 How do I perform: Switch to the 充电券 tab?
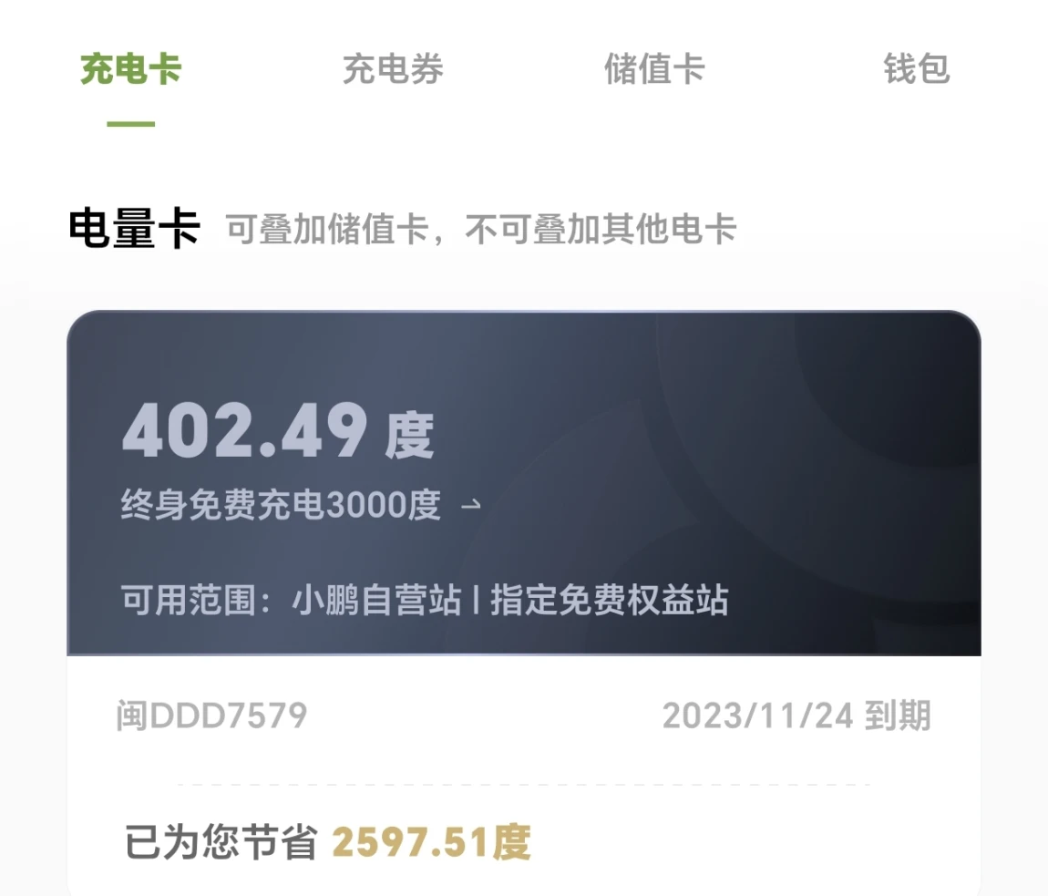393,69
